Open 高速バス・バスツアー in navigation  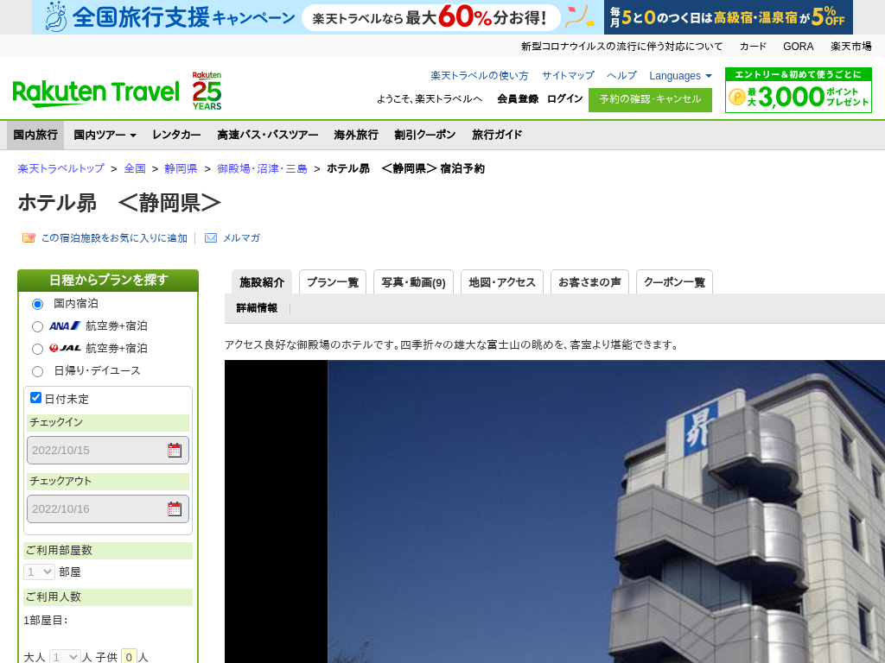point(268,135)
